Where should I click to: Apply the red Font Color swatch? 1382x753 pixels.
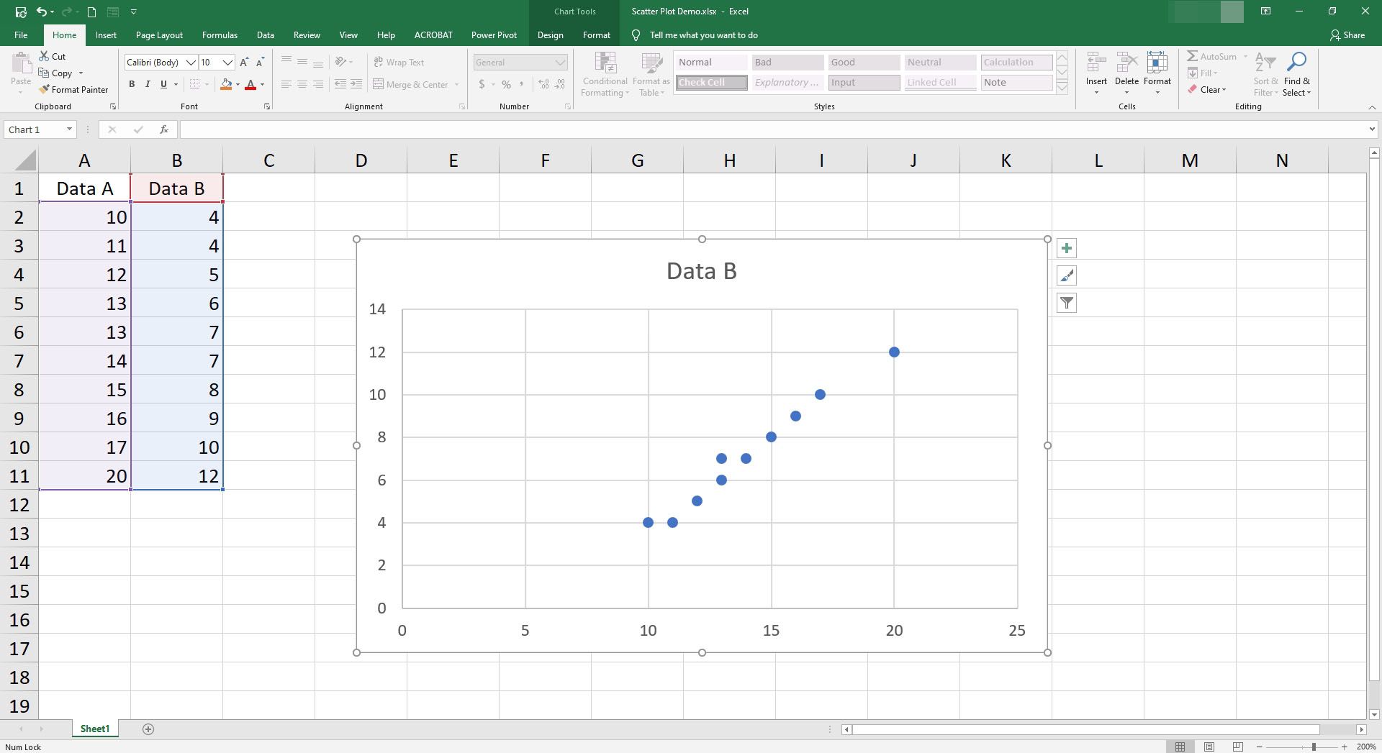click(250, 84)
